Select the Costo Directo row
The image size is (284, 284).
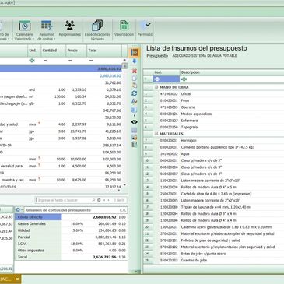click(71, 217)
